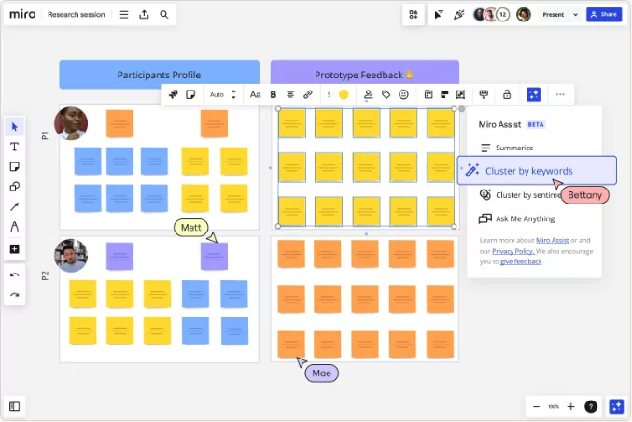Open the Miro Assist sparkle icon in toolbar

pos(533,94)
